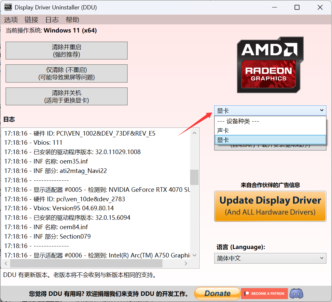Click the log scroll down arrow
This screenshot has height=302, width=332.
point(195,255)
